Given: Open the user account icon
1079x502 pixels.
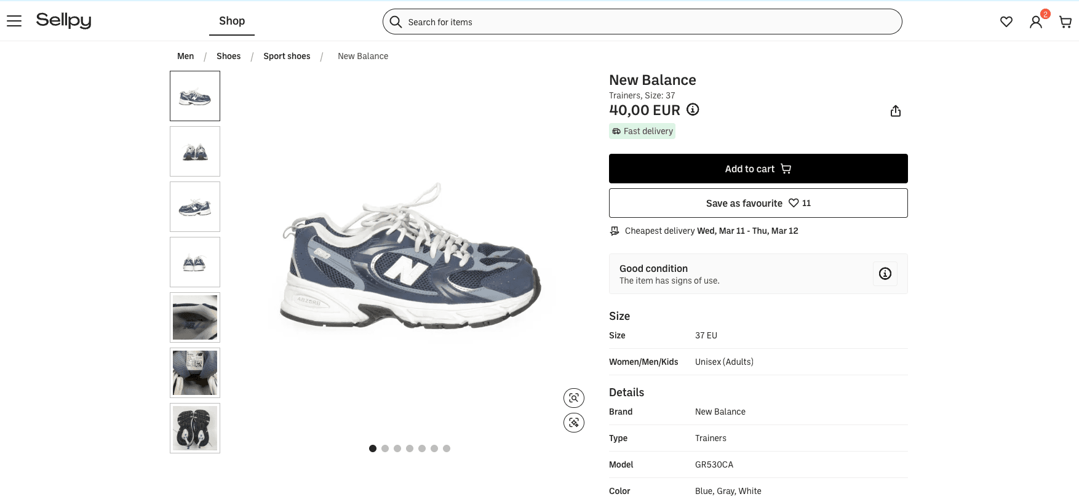Looking at the screenshot, I should click(1036, 22).
